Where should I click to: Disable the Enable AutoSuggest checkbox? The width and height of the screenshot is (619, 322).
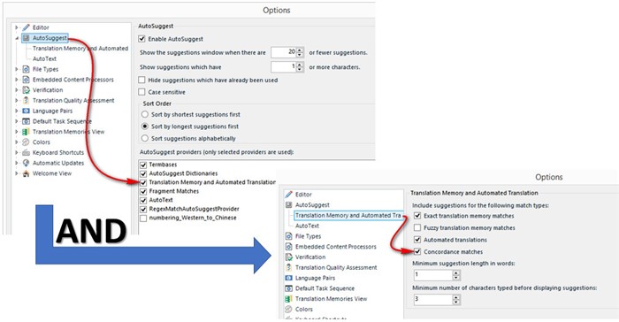pyautogui.click(x=141, y=39)
